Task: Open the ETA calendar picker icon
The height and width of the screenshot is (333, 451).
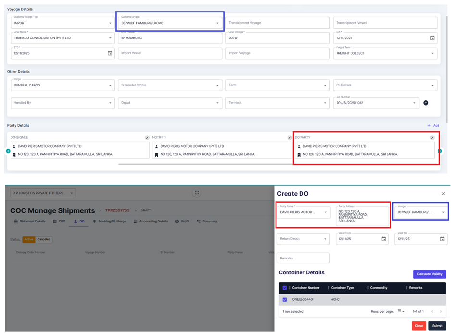Action: point(432,38)
